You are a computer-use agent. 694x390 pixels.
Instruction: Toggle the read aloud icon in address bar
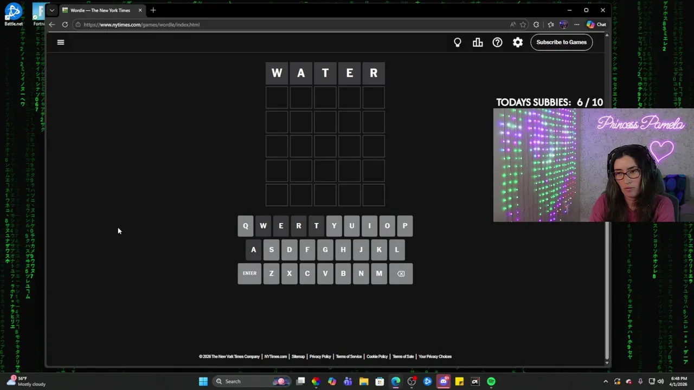coord(513,24)
